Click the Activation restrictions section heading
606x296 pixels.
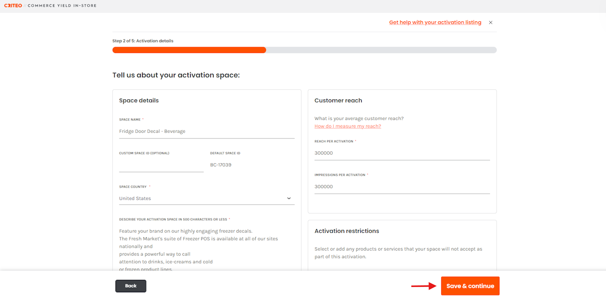click(347, 231)
